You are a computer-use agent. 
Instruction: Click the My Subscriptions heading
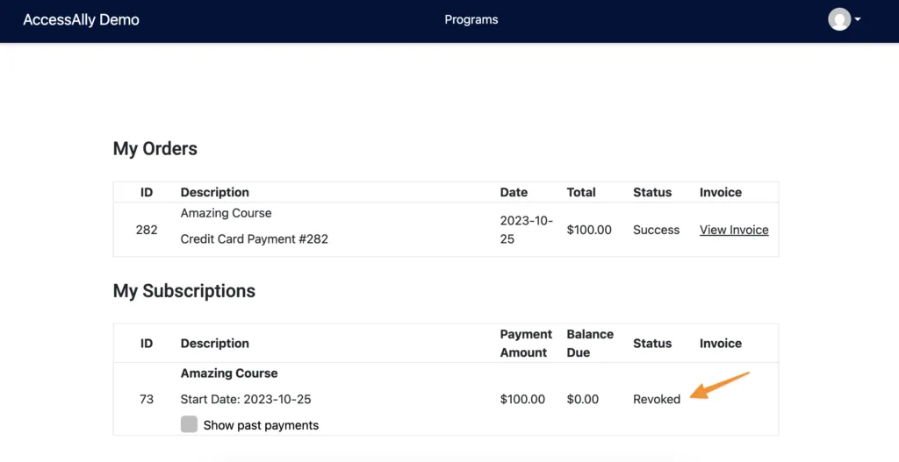coord(183,291)
